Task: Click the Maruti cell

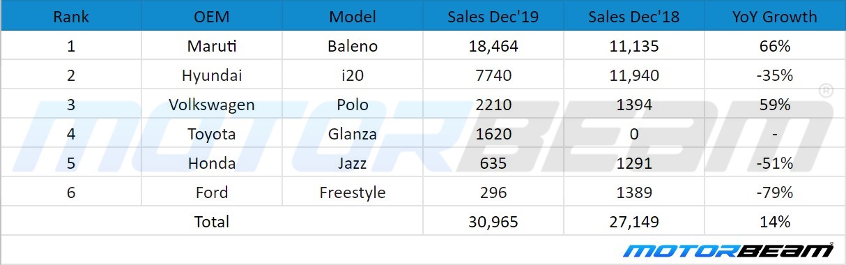Action: point(212,46)
